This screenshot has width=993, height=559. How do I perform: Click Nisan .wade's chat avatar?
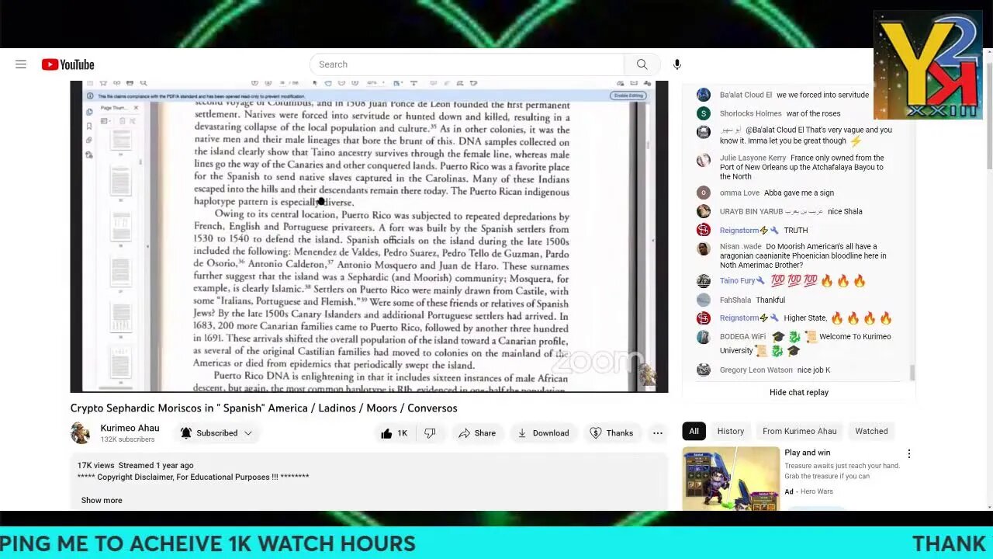pos(704,248)
